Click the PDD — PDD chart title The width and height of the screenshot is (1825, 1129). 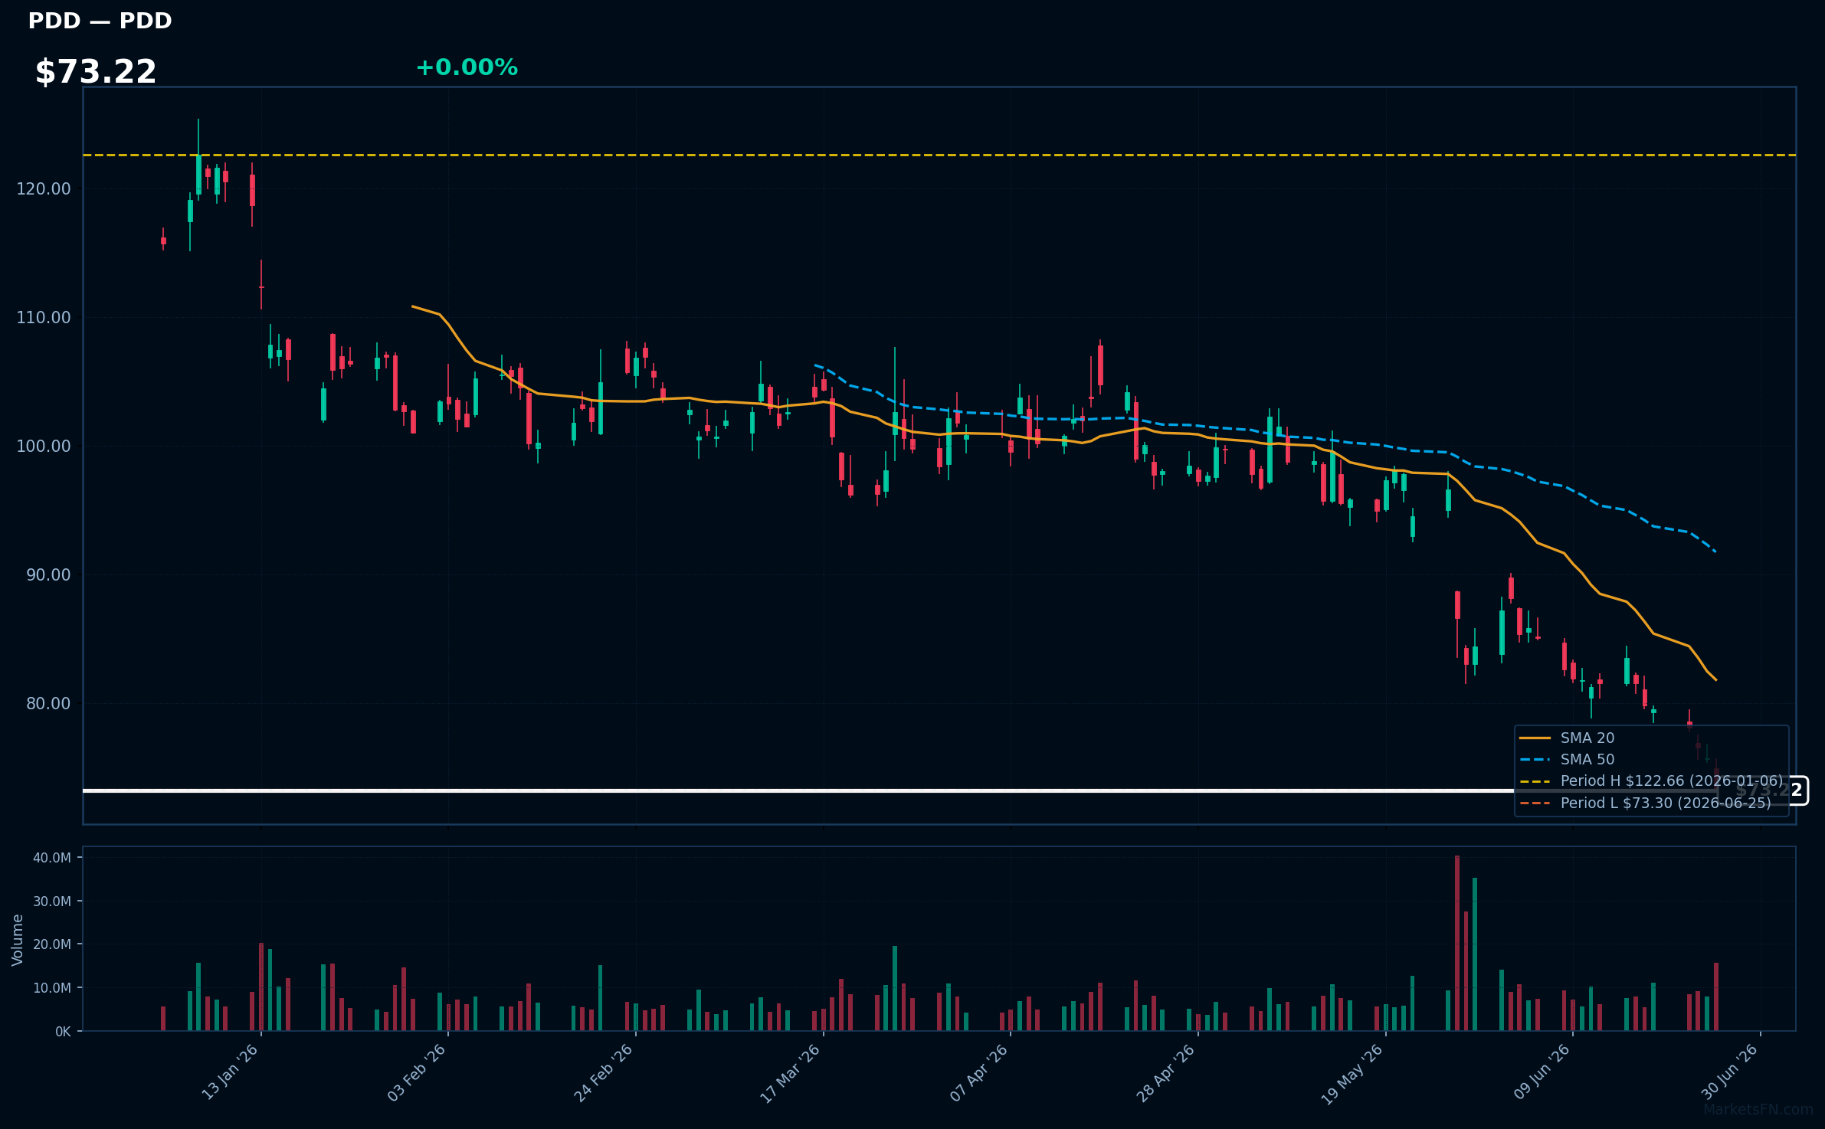pos(100,21)
